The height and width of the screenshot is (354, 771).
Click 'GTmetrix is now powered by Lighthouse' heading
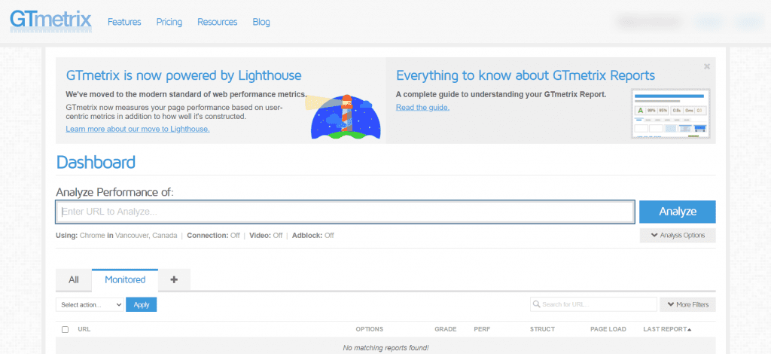(184, 75)
